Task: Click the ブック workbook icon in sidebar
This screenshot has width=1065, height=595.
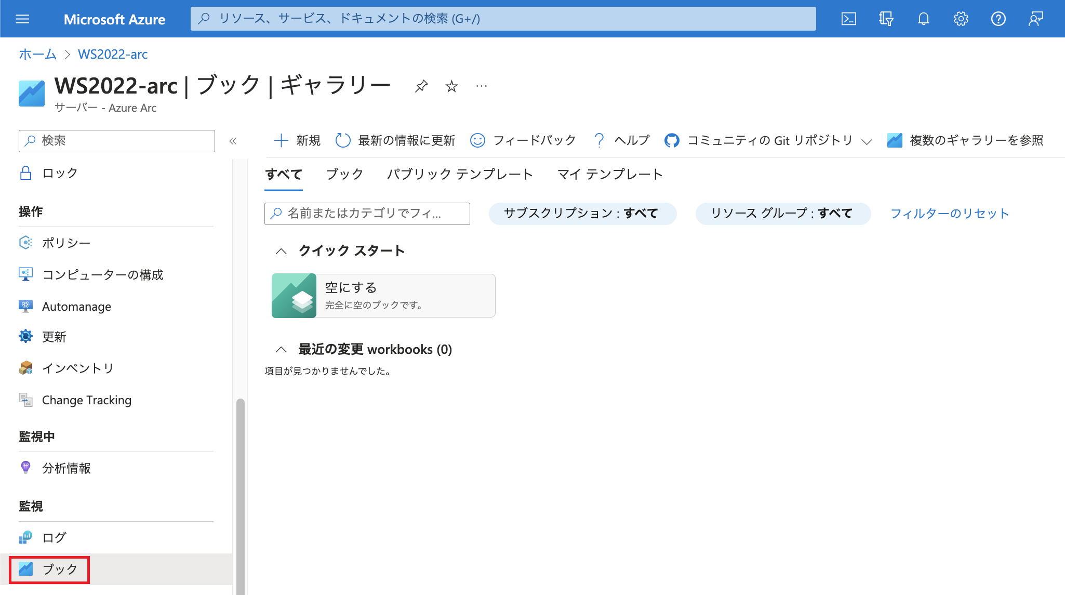Action: pyautogui.click(x=25, y=569)
